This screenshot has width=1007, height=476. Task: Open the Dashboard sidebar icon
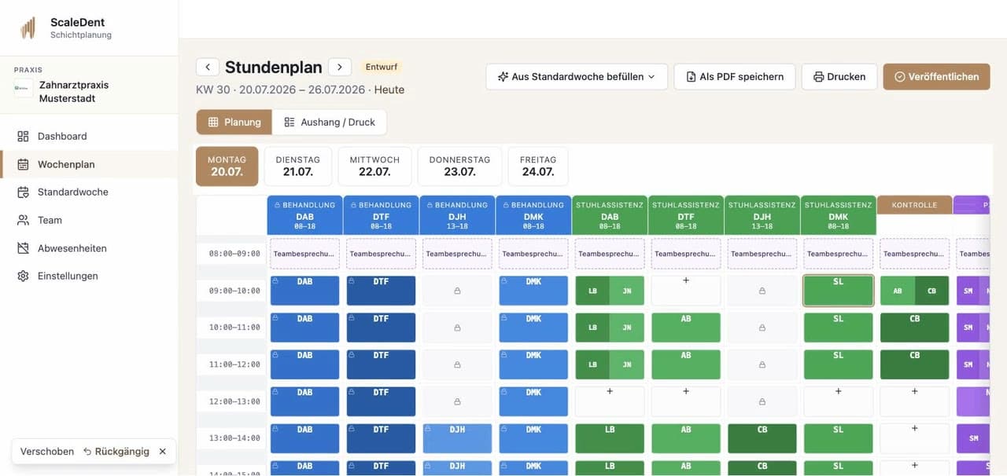23,136
